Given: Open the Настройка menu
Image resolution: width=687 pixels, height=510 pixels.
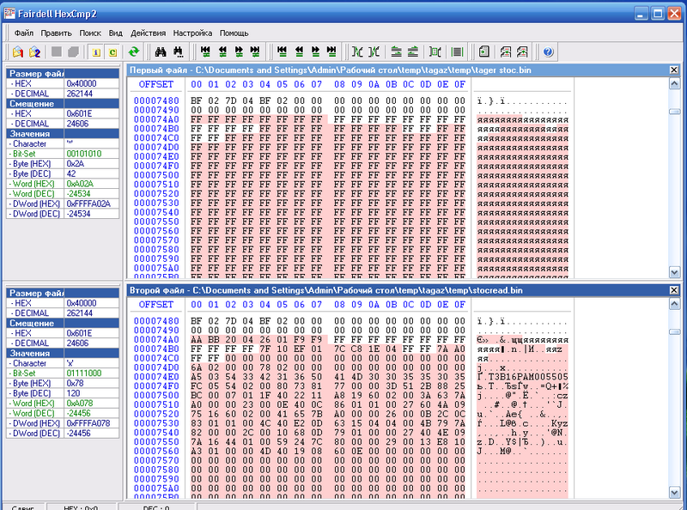Looking at the screenshot, I should click(192, 32).
